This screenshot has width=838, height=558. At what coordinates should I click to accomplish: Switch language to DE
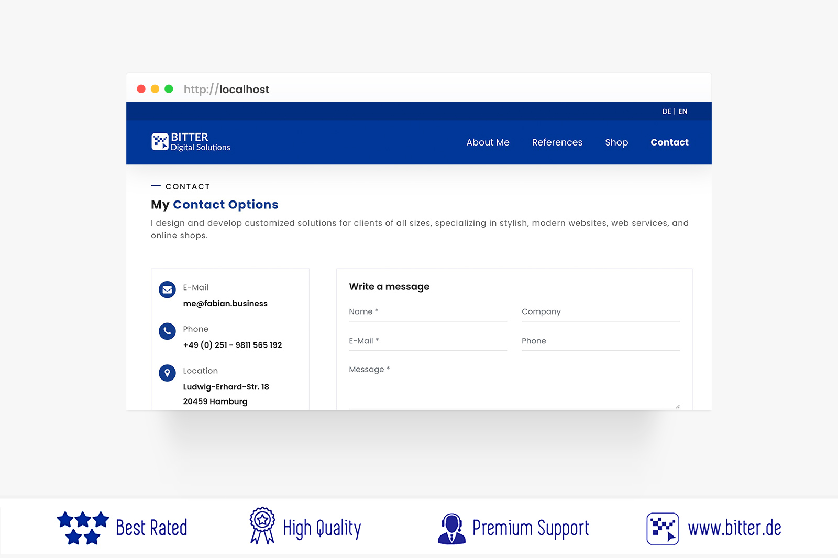coord(666,111)
